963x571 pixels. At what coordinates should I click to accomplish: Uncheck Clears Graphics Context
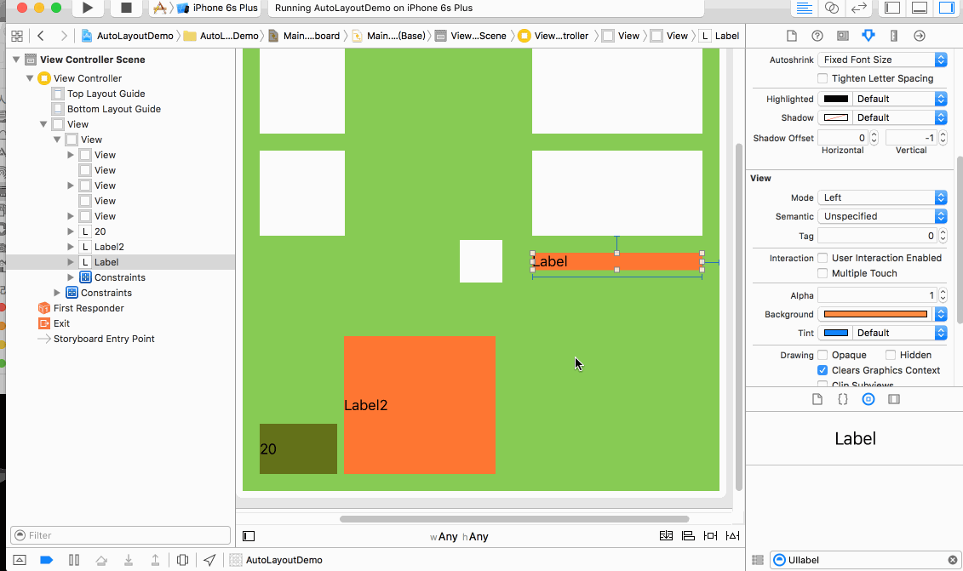[x=823, y=370]
